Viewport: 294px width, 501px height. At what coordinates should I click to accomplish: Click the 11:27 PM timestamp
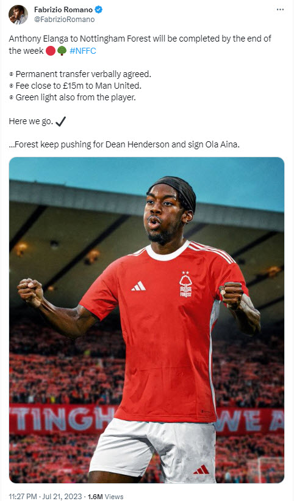23,497
